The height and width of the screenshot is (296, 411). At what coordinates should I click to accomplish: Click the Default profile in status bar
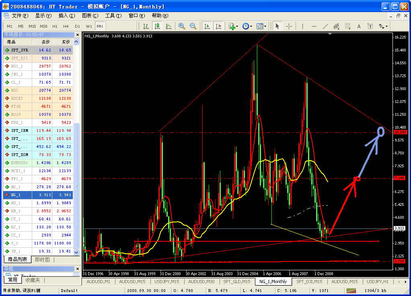69,290
